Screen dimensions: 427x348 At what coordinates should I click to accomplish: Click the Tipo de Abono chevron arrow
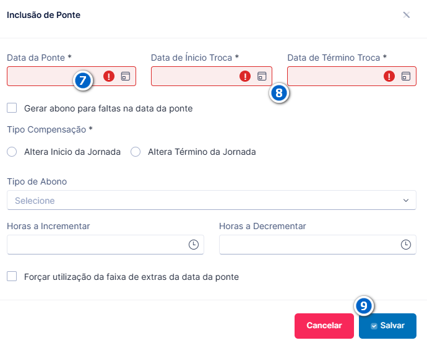406,200
